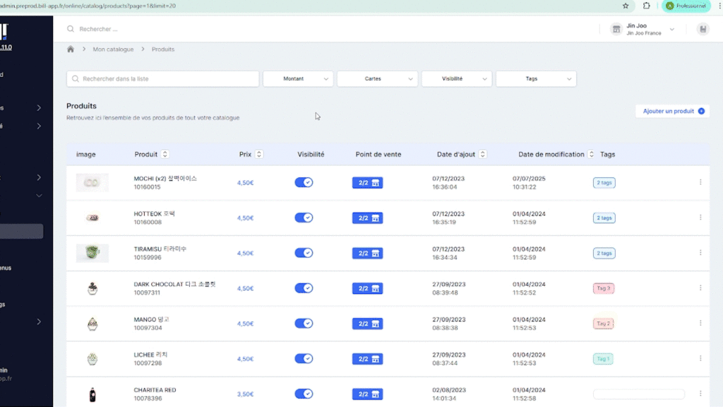Screen dimensions: 723x407
Task: Open Jin Joo account menu
Action: [x=643, y=29]
